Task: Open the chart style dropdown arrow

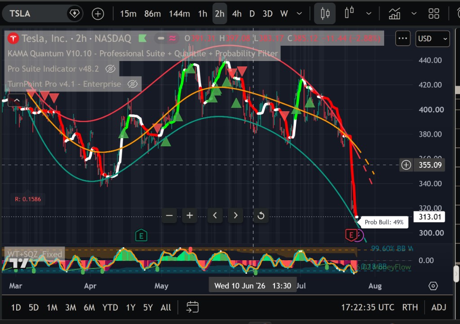Action: pos(369,13)
